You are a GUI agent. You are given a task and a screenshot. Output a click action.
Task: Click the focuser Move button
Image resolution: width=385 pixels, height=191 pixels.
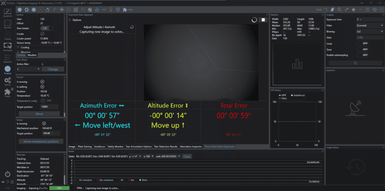click(x=39, y=114)
